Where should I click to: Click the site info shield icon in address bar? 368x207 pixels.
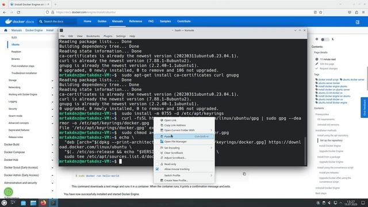click(47, 12)
